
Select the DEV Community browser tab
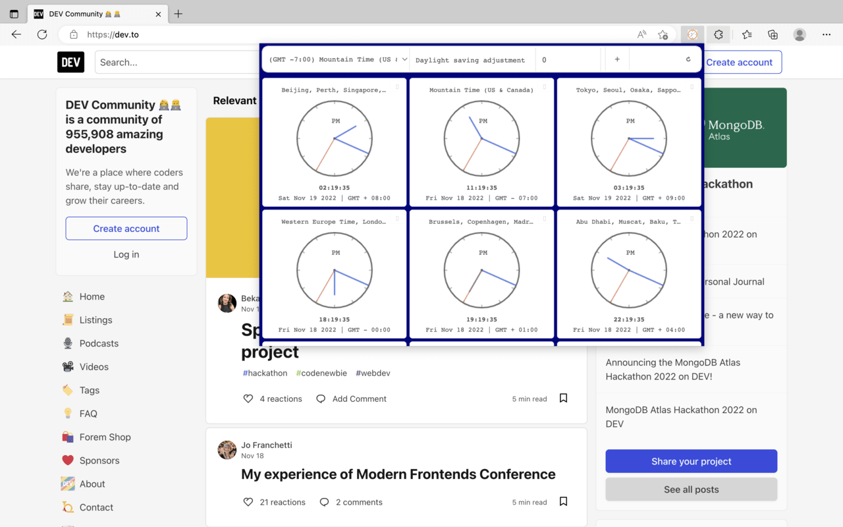tap(92, 14)
